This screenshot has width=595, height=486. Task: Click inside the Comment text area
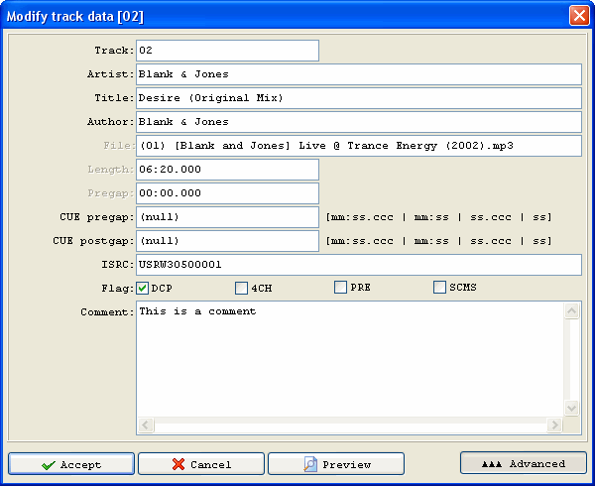point(349,359)
